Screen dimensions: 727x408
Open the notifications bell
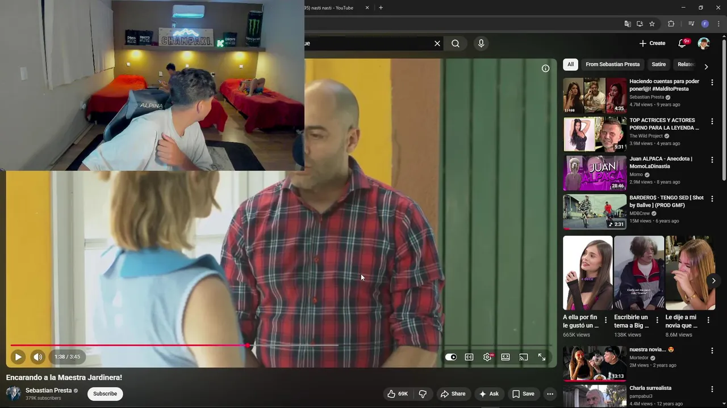coord(683,44)
